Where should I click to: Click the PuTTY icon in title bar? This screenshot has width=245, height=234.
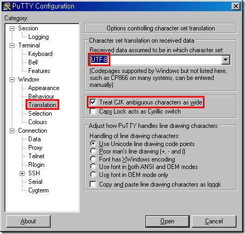[x=7, y=6]
